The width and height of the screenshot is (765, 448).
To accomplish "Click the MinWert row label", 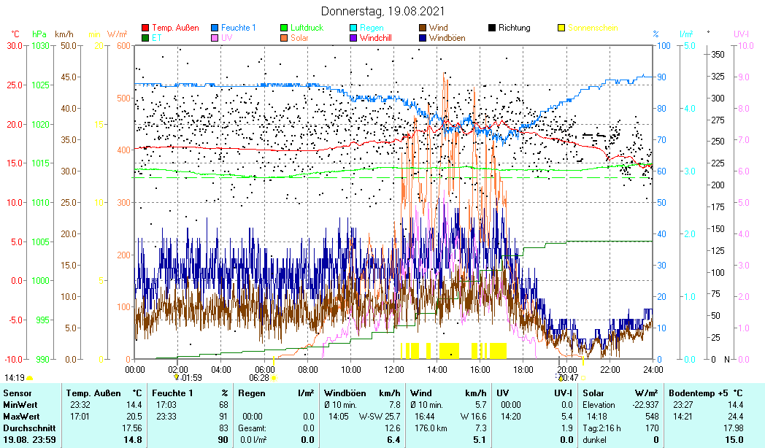I will pyautogui.click(x=20, y=405).
